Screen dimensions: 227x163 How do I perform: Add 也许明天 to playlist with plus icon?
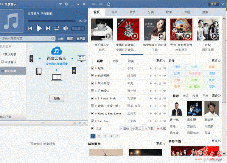point(155,76)
